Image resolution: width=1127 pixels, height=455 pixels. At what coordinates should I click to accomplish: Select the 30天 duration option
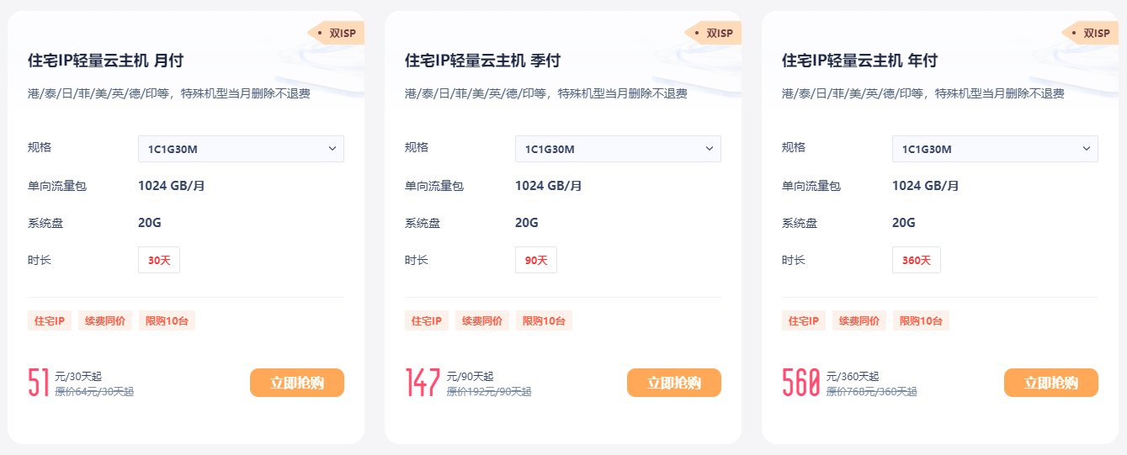coord(159,261)
